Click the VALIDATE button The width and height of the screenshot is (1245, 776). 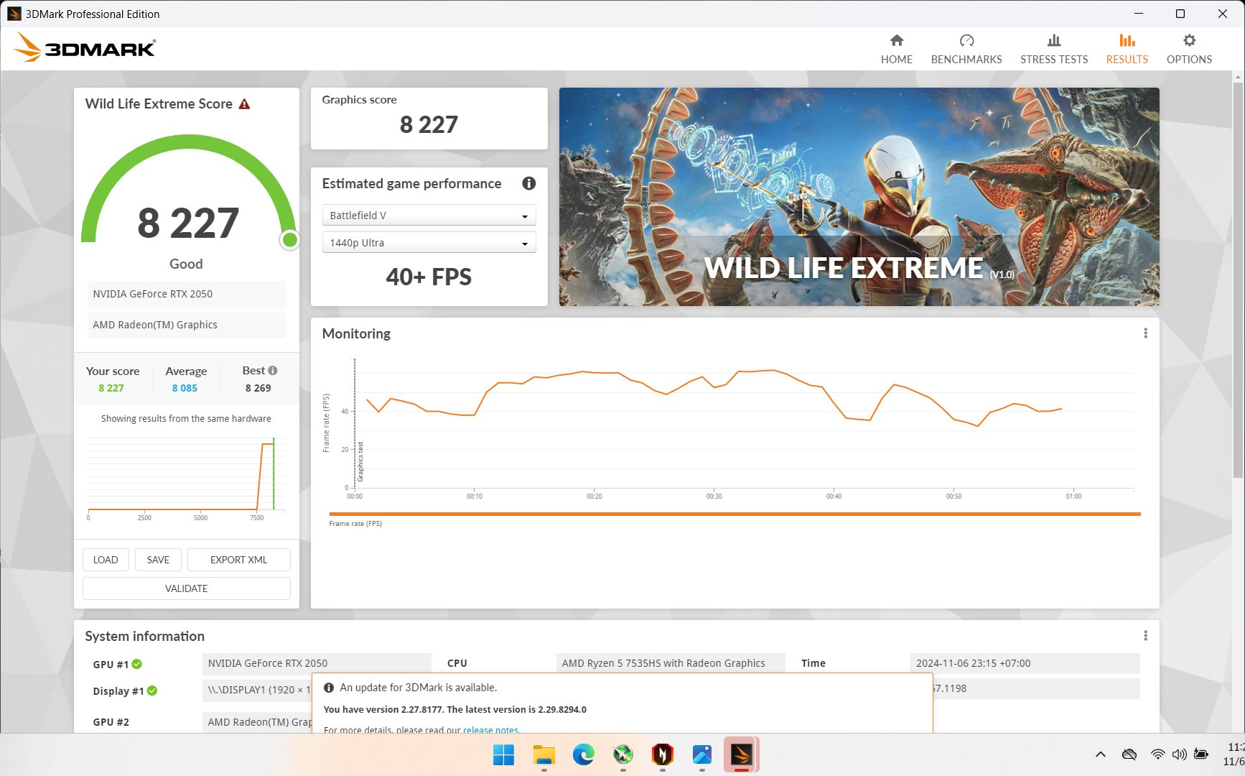click(186, 588)
